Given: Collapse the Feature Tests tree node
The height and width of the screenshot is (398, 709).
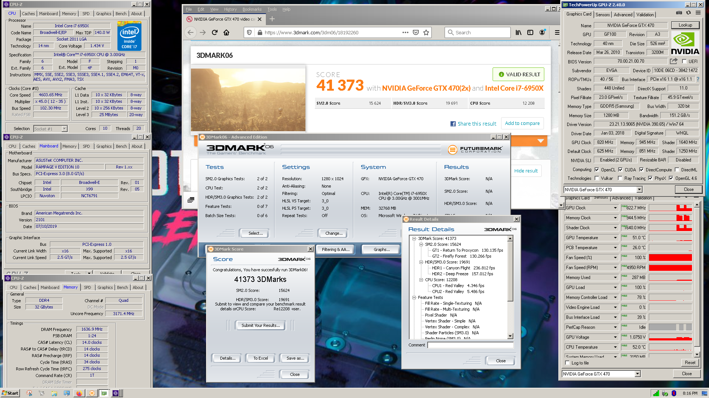Looking at the screenshot, I should coord(414,297).
